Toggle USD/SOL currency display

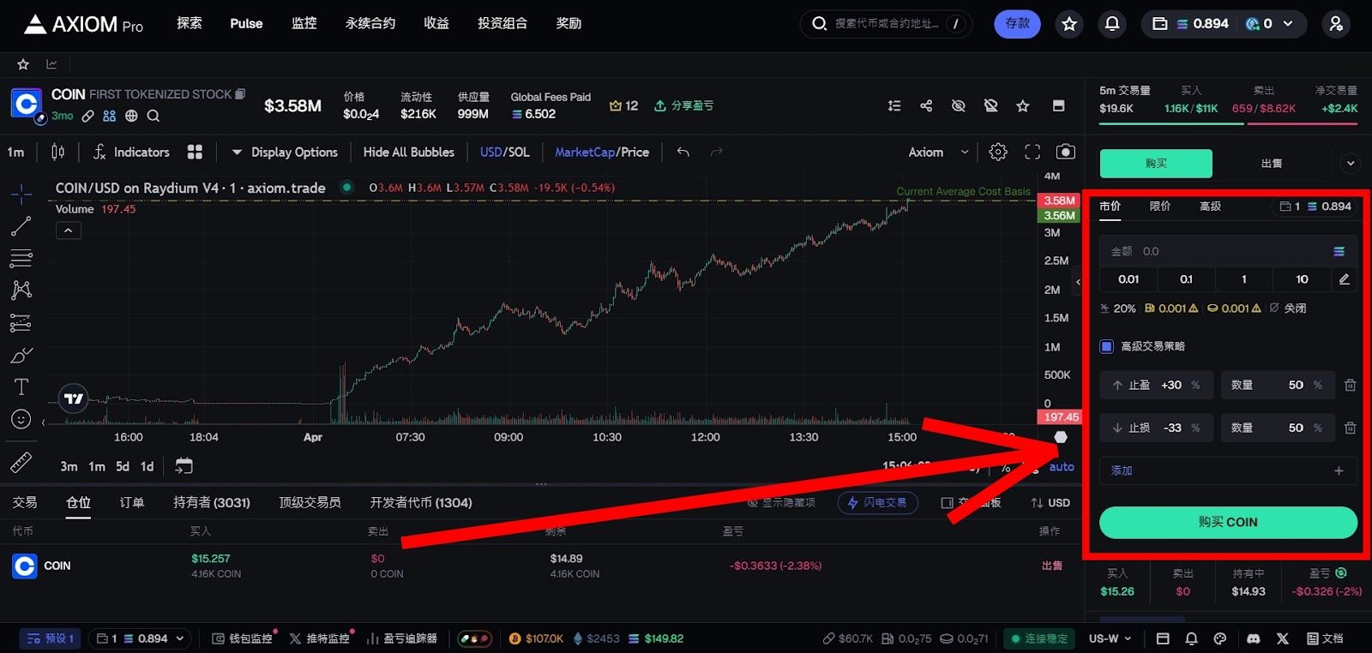coord(504,152)
